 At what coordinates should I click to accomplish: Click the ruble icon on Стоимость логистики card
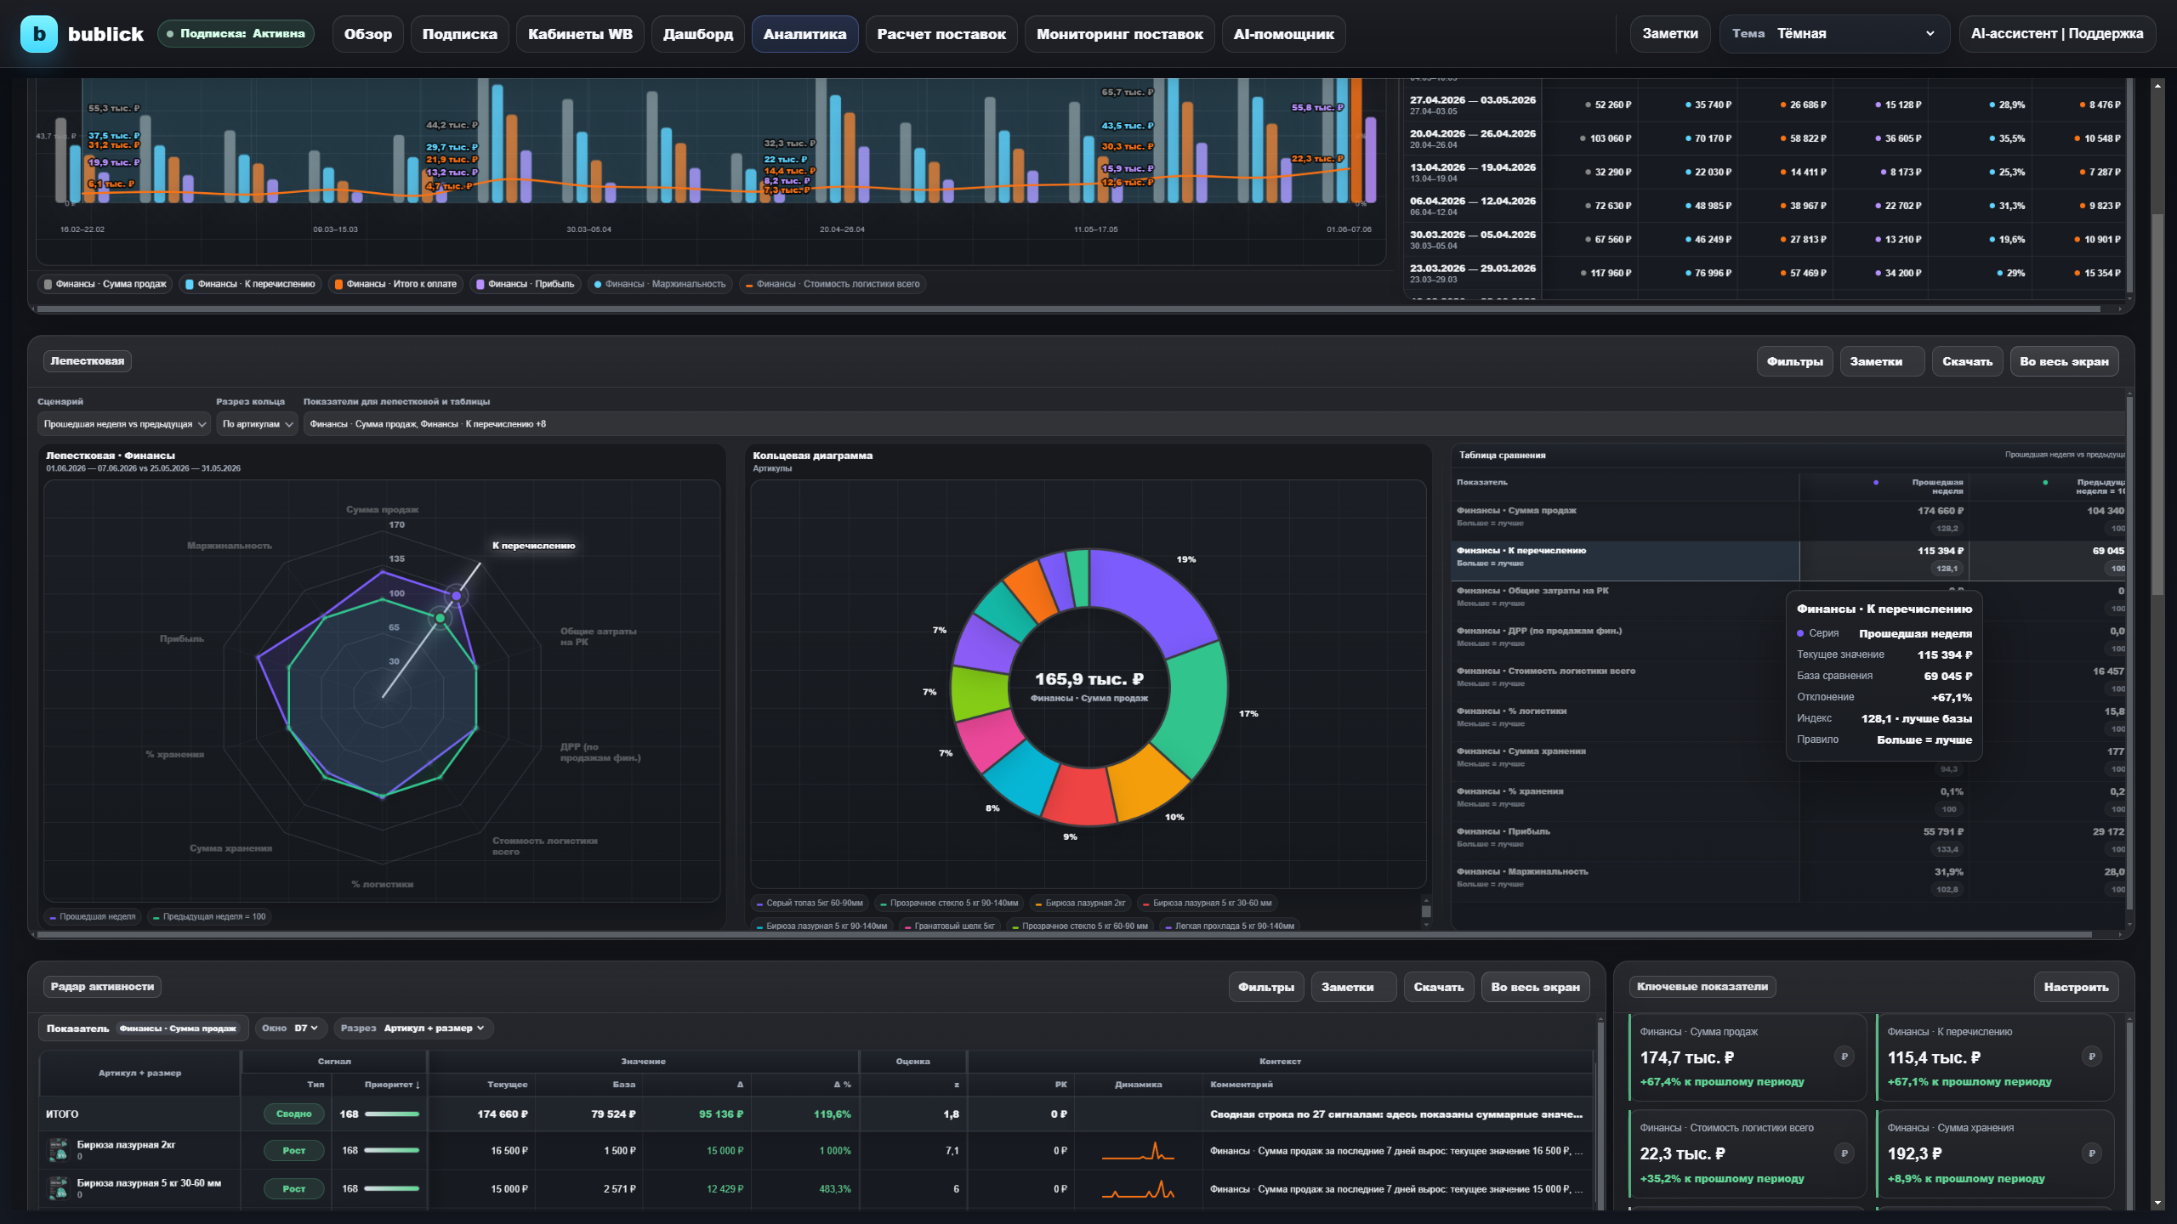[1844, 1153]
